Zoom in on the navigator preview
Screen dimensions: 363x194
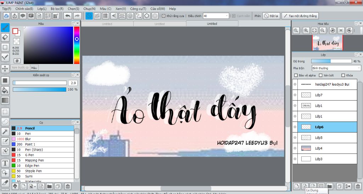(306, 31)
